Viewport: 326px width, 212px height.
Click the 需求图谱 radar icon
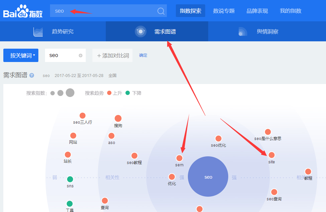click(140, 31)
